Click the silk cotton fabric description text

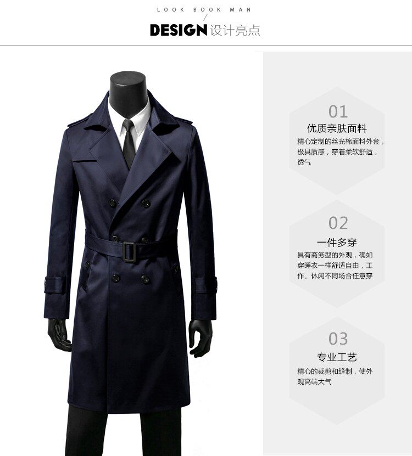[x=341, y=152]
